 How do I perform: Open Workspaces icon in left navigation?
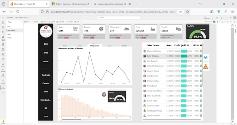point(3,75)
